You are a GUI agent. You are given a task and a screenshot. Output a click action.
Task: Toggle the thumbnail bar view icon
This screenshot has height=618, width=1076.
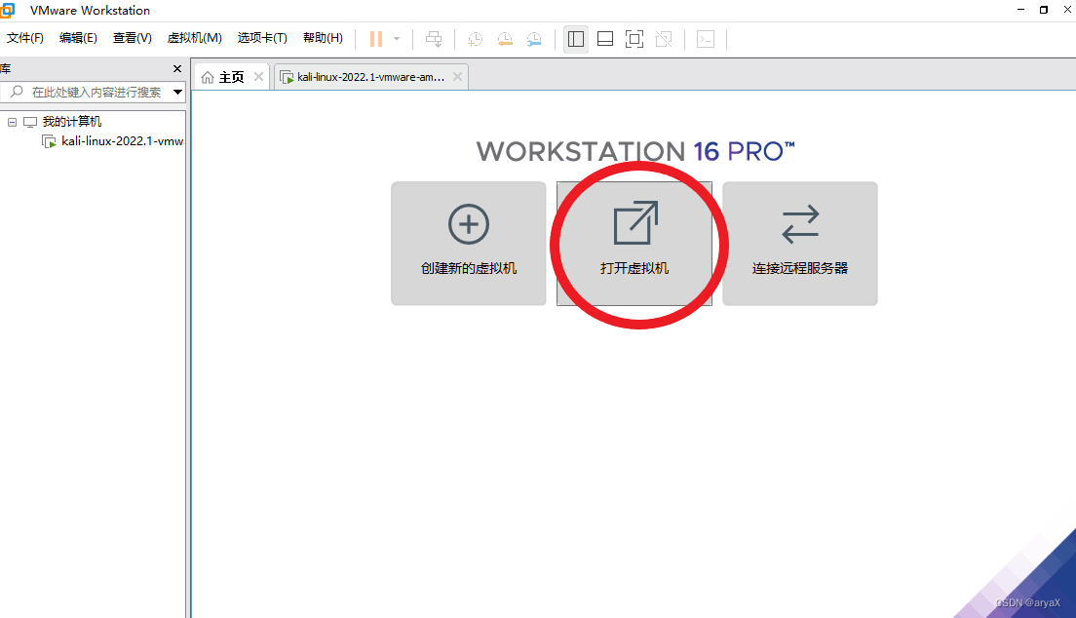coord(605,39)
